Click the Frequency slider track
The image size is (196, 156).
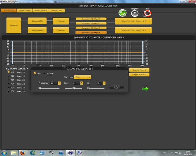pyautogui.click(x=49, y=88)
